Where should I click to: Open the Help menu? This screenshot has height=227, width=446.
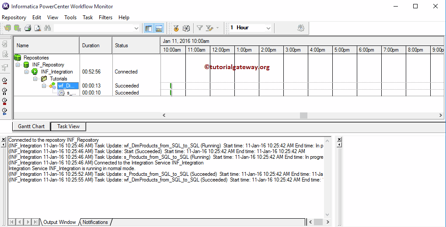[x=124, y=17]
